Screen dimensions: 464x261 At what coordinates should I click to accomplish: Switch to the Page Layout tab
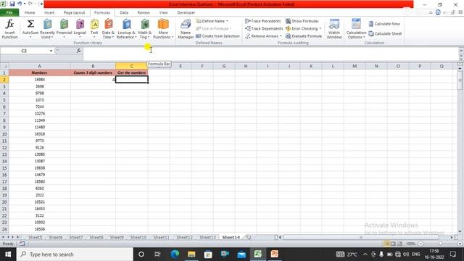pos(74,12)
